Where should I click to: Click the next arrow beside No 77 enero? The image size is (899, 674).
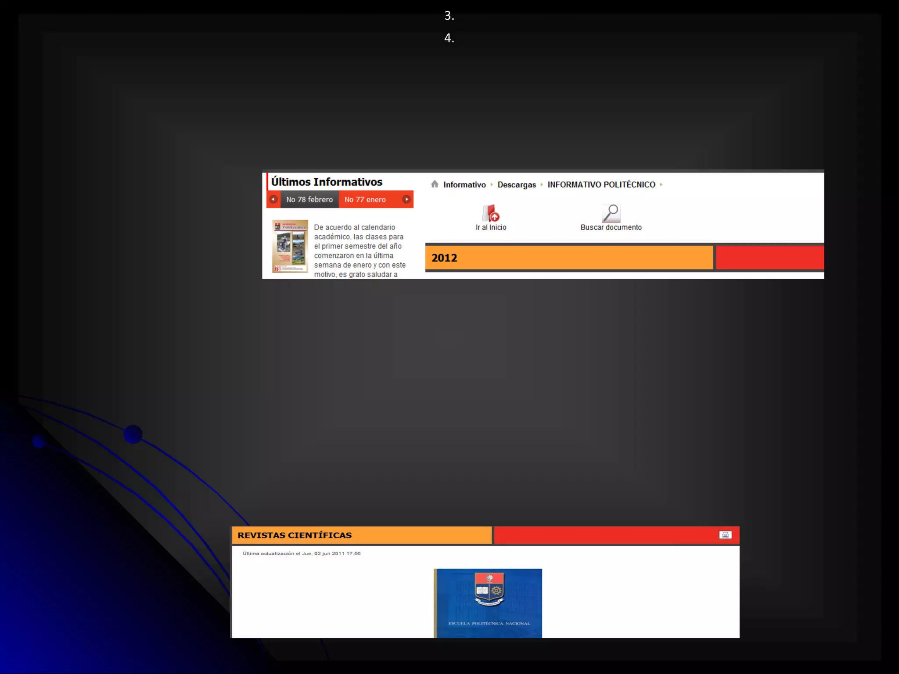click(406, 200)
